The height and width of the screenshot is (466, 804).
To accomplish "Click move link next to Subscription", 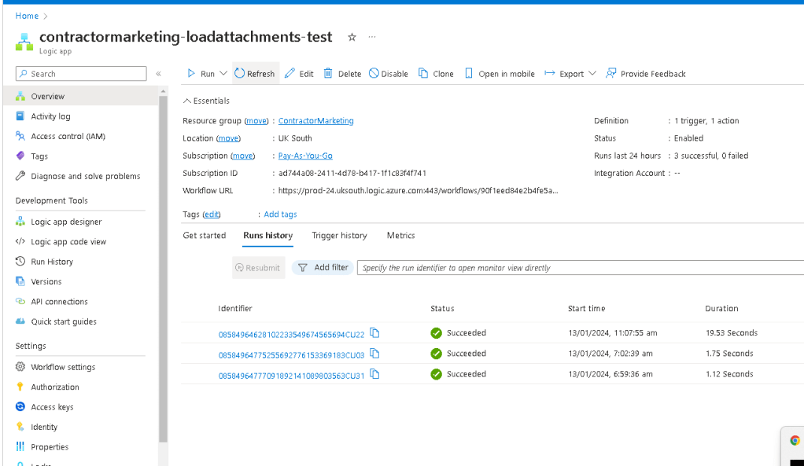I will point(242,156).
